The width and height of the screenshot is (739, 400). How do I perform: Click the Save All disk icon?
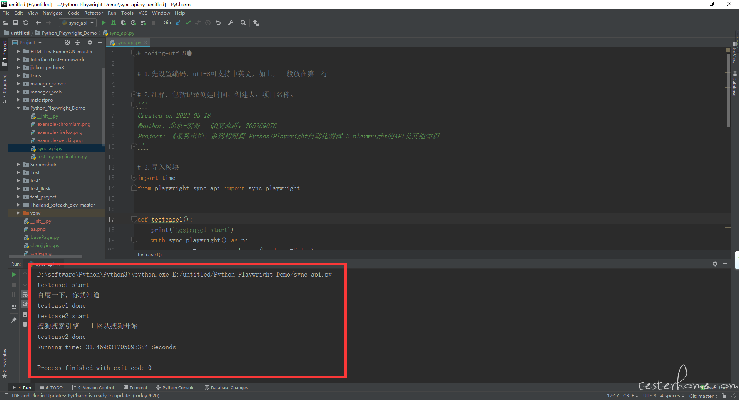click(16, 23)
